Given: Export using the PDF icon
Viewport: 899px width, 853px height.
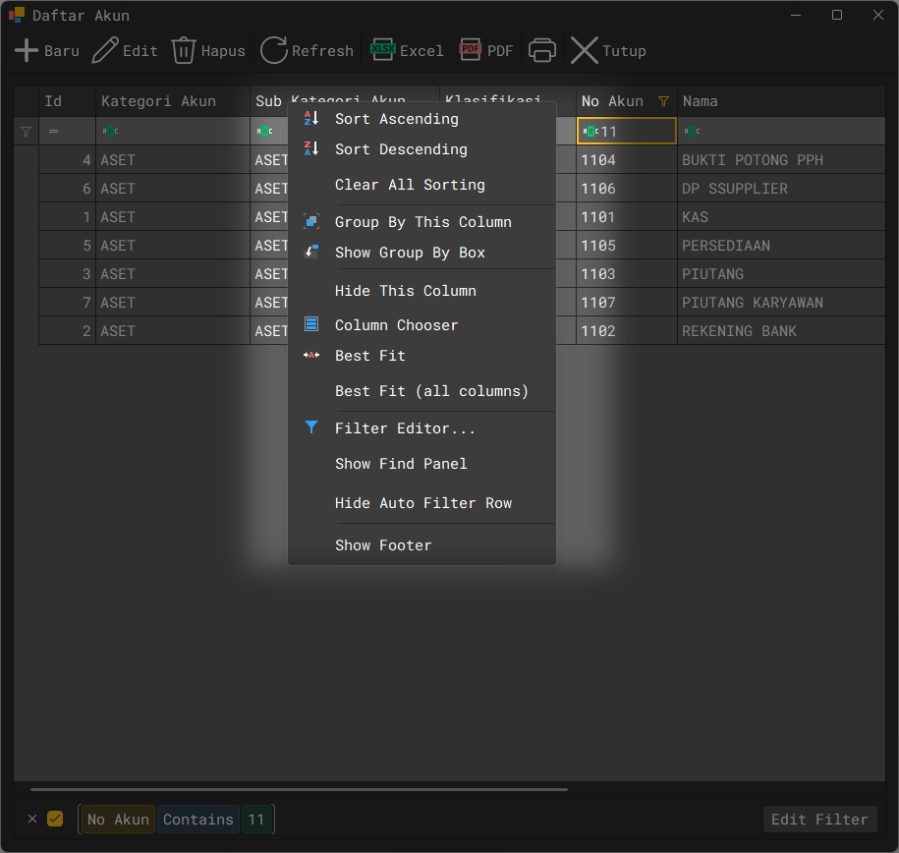Looking at the screenshot, I should (470, 49).
